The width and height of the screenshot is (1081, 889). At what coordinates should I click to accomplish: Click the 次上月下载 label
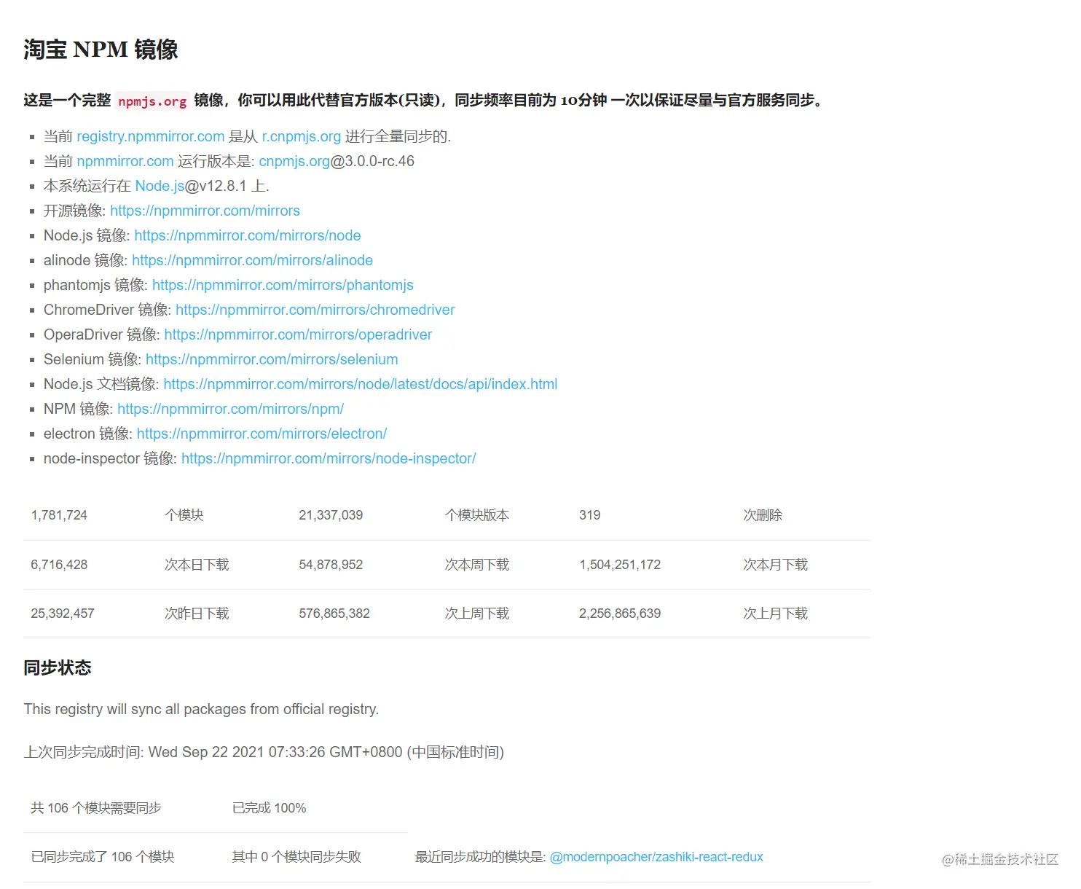click(775, 614)
